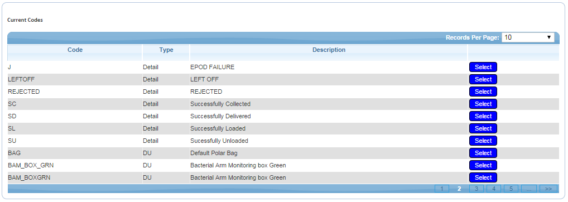Screen dimensions: 568x202
Task: Jump to page 4 in pager
Action: tap(494, 189)
